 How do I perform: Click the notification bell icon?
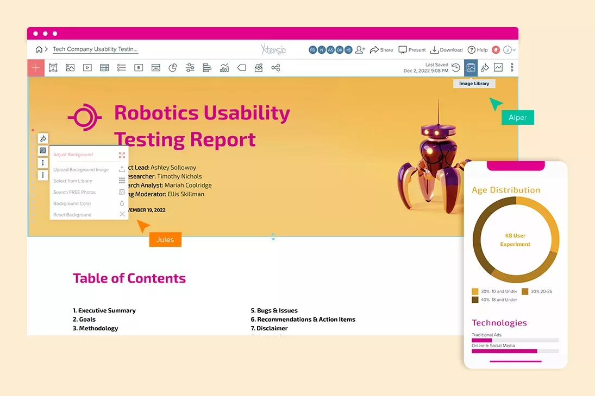(x=496, y=49)
